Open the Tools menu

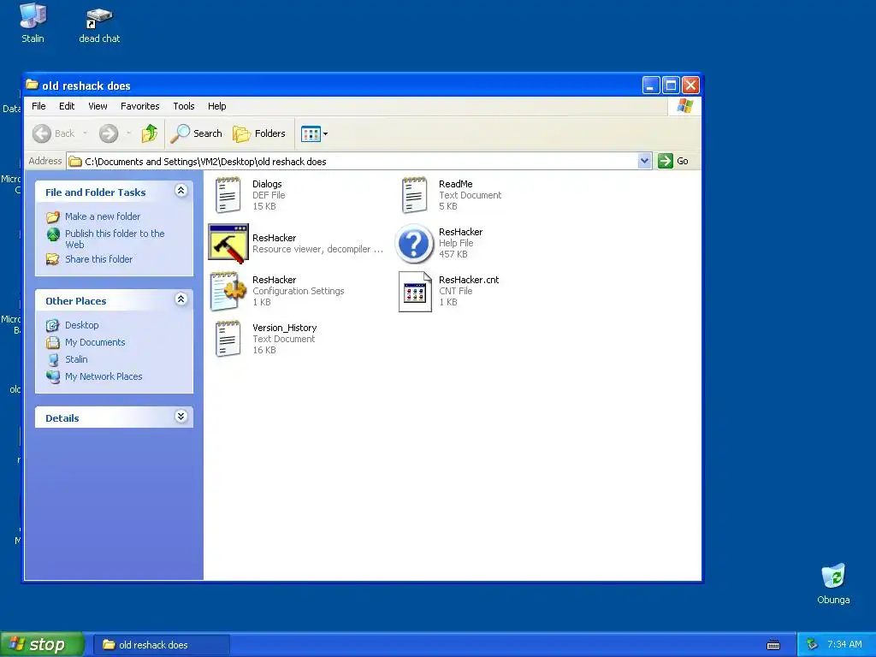tap(184, 106)
